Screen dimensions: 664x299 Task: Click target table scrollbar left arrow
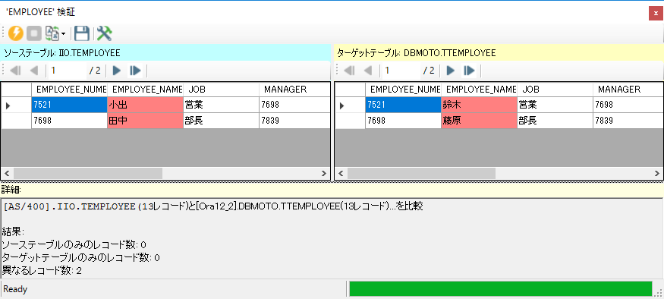pos(341,173)
